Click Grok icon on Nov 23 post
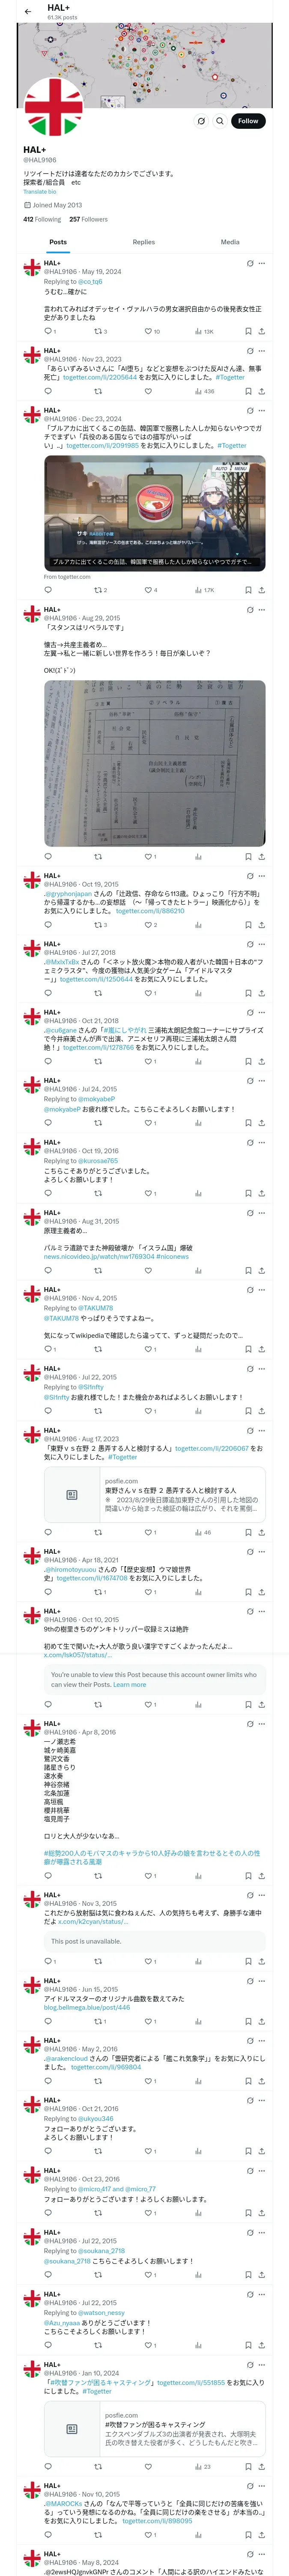Image resolution: width=289 pixels, height=2576 pixels. [249, 351]
